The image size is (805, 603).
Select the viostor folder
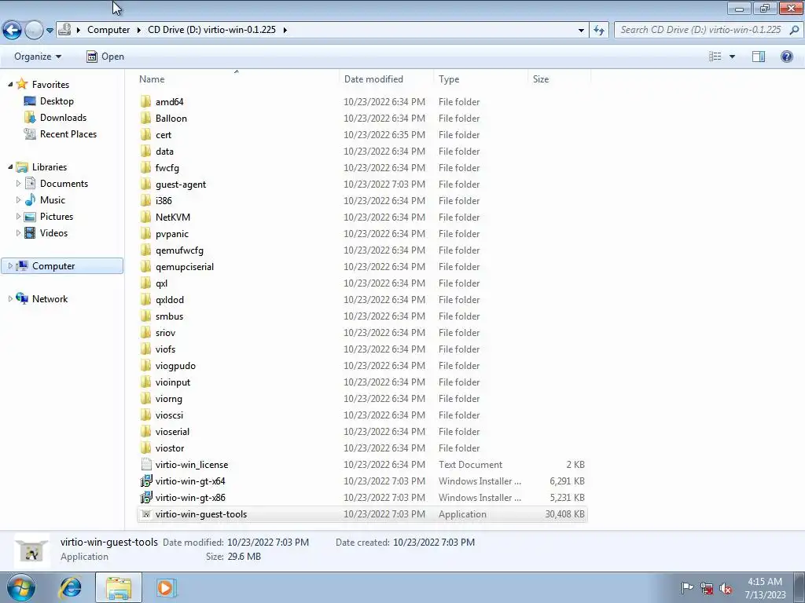(170, 448)
